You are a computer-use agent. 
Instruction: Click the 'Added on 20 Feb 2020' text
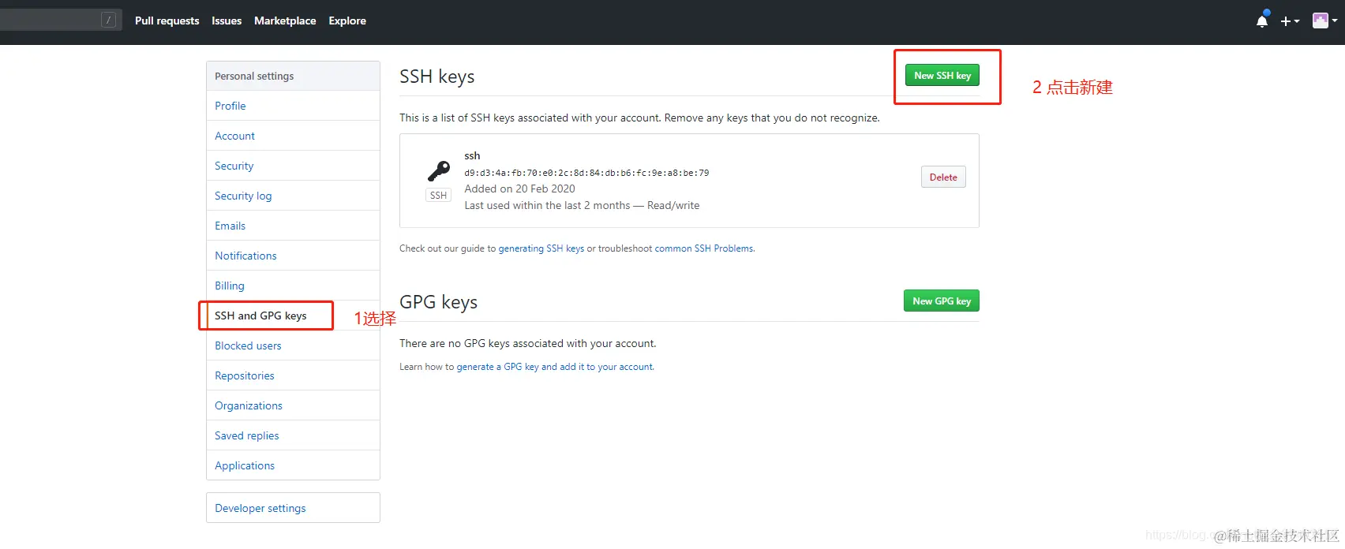(519, 189)
